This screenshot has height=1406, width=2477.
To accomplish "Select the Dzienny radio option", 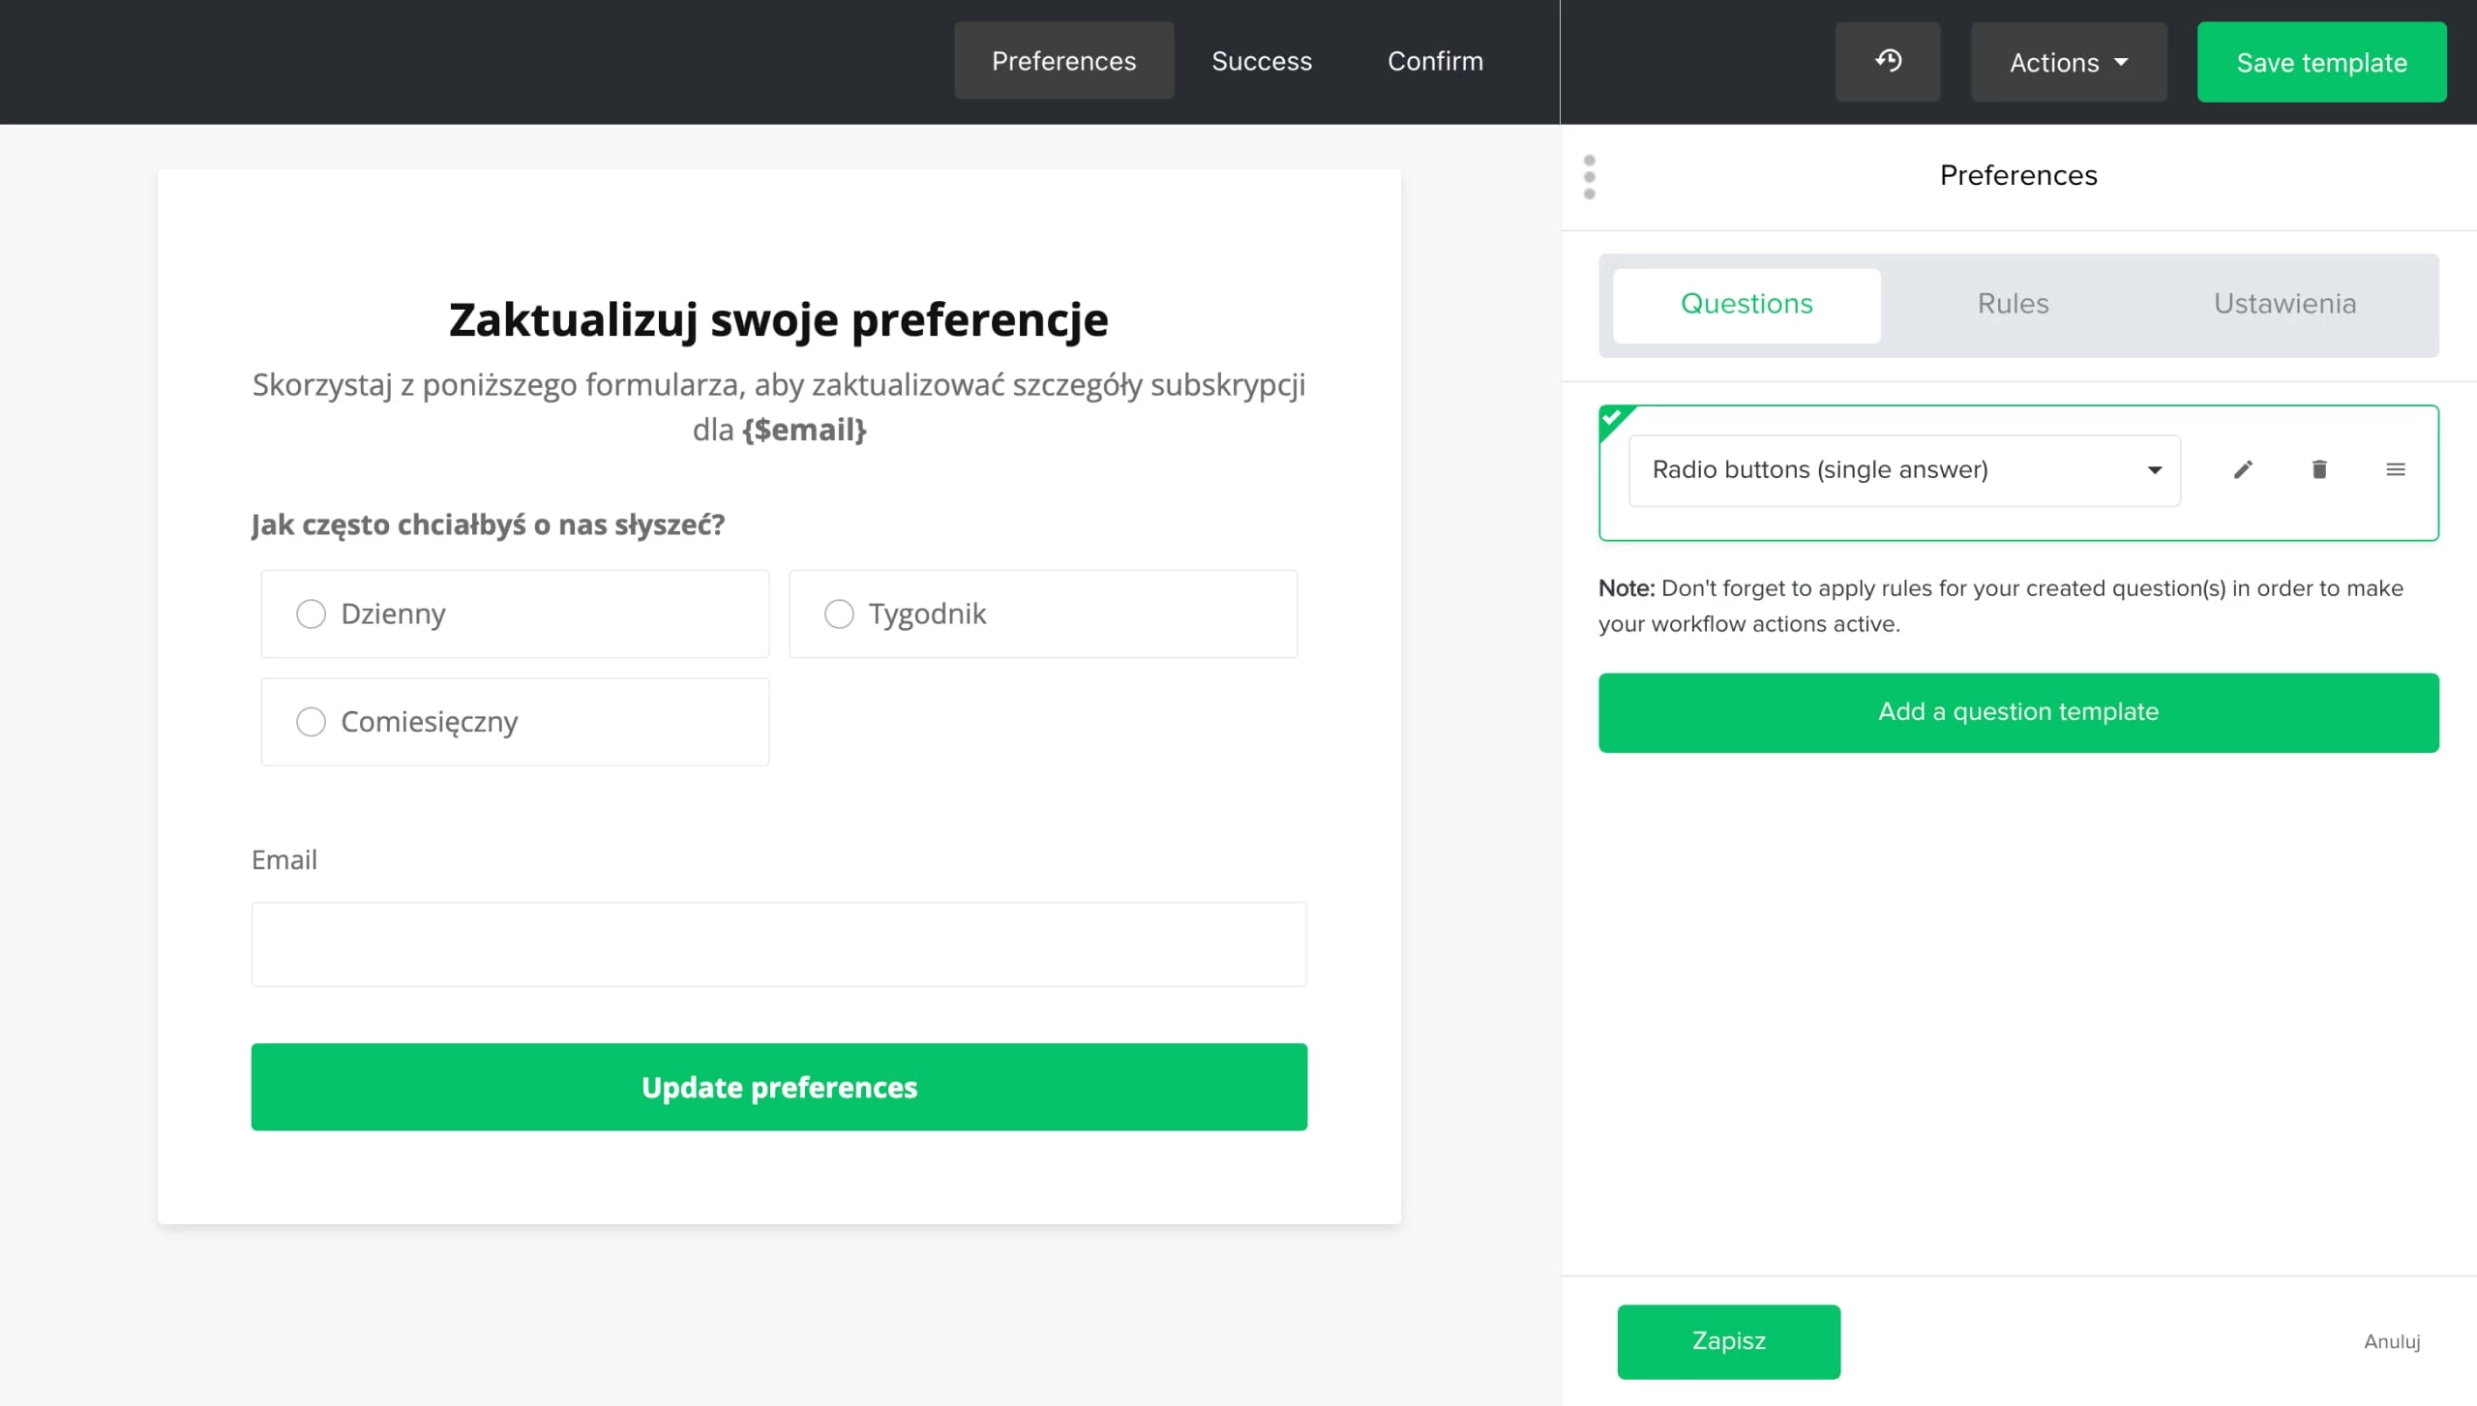I will coord(311,614).
